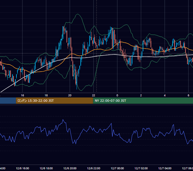
Task: Click the 2 hour label on upper axis
Action: click(x=141, y=95)
